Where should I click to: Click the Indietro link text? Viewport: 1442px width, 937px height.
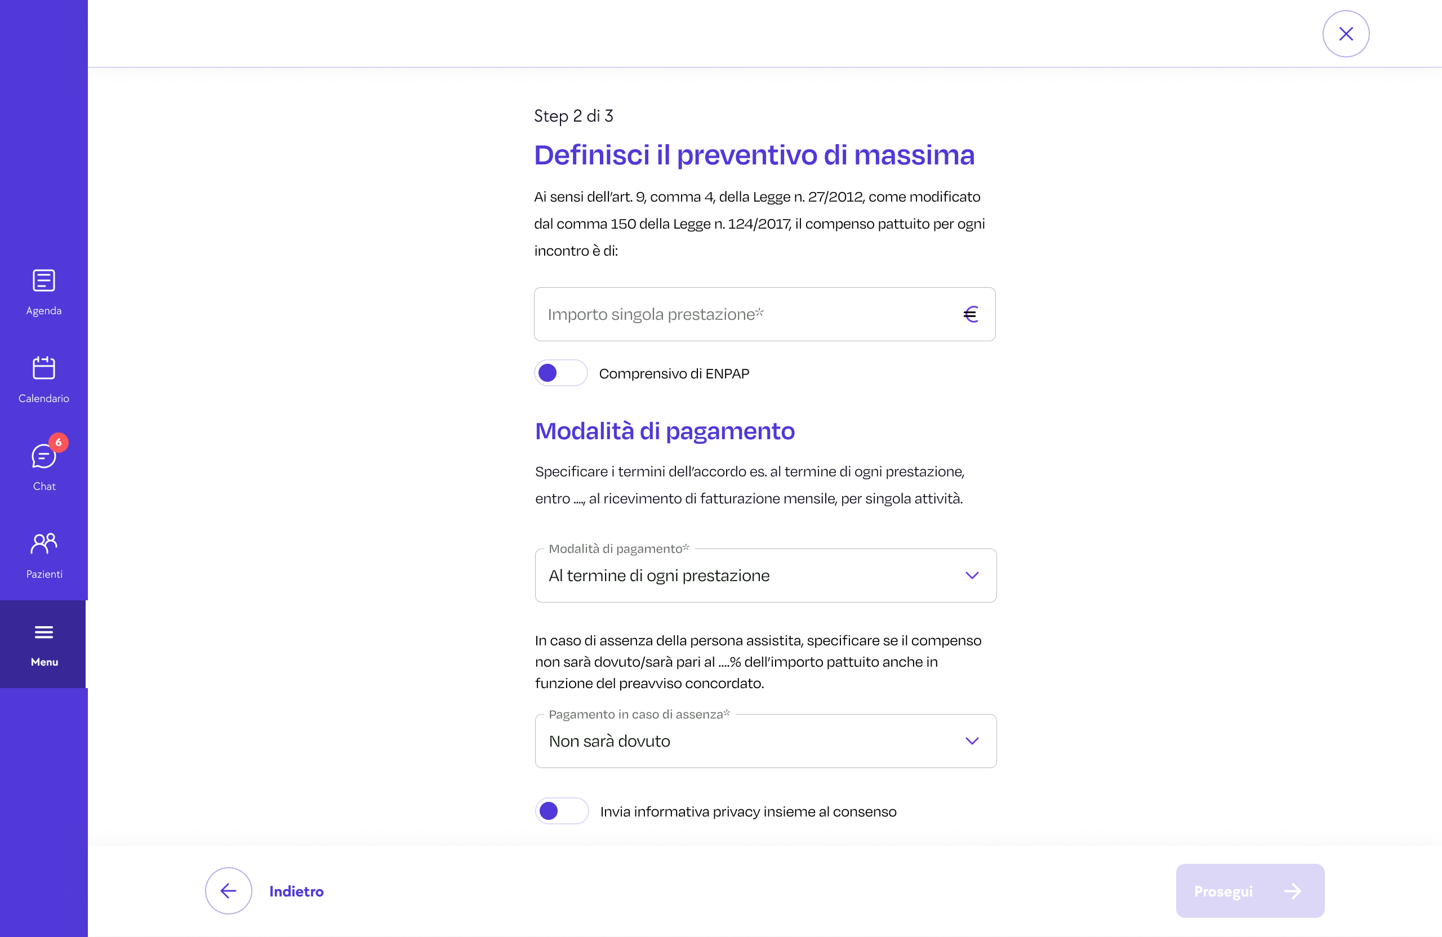coord(296,891)
